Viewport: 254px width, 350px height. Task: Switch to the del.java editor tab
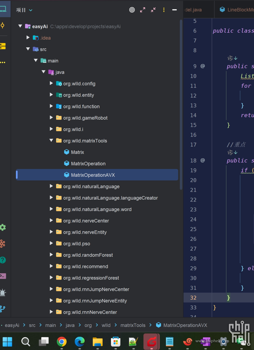pyautogui.click(x=199, y=10)
